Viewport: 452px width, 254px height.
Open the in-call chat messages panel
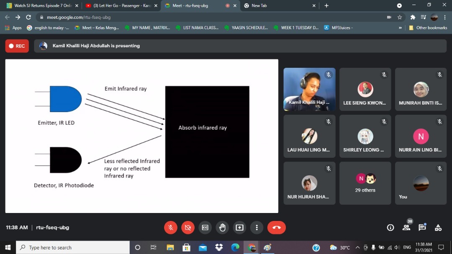(x=422, y=228)
